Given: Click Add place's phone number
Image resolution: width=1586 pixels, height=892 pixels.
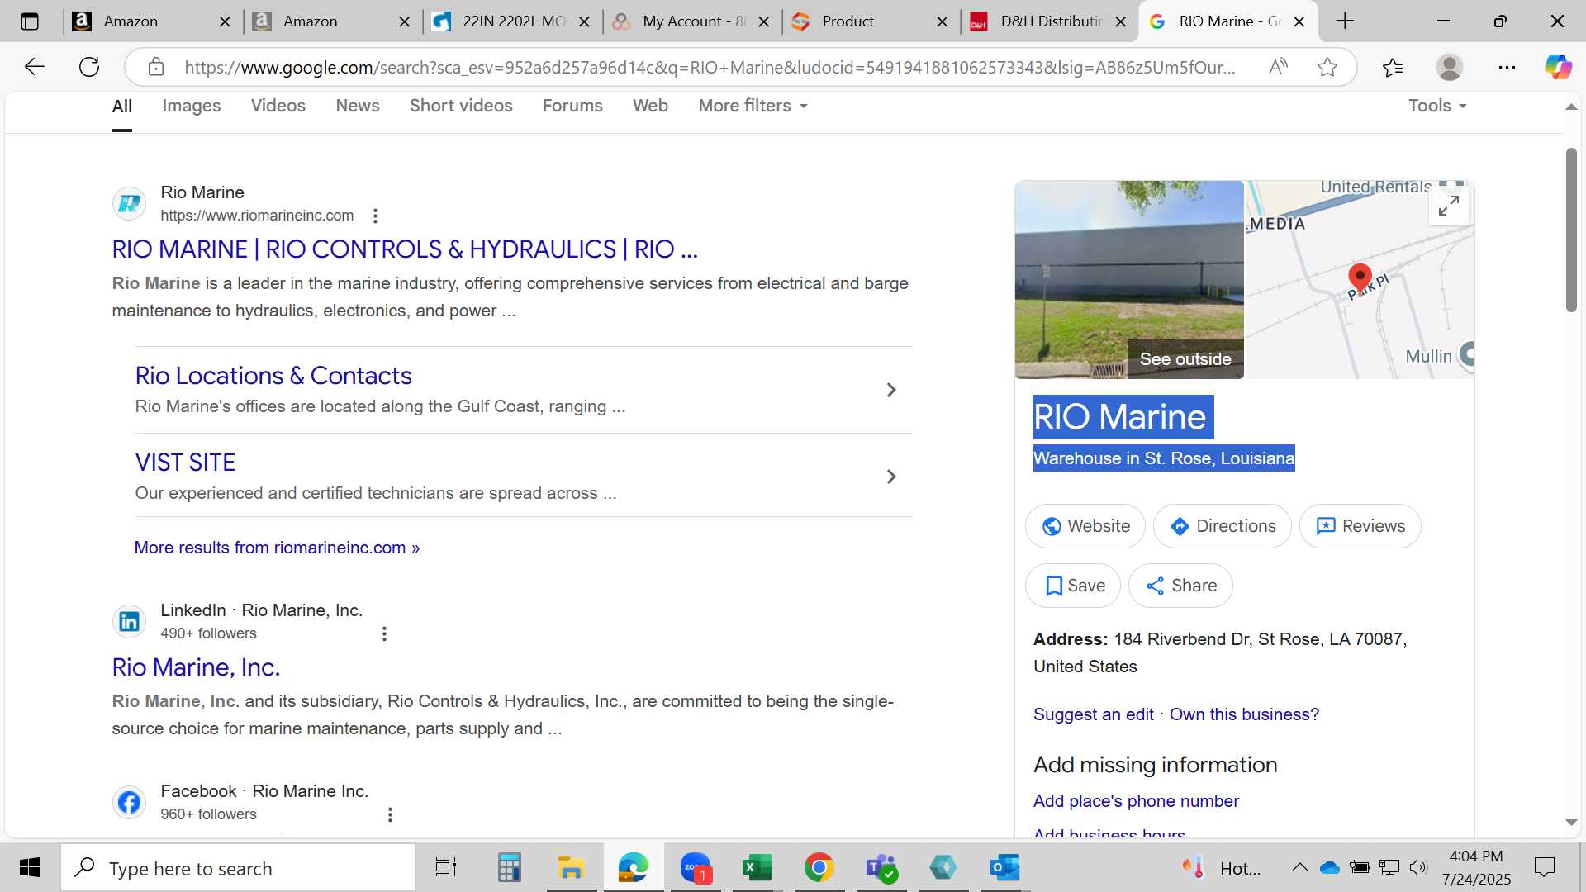Looking at the screenshot, I should click(x=1136, y=801).
